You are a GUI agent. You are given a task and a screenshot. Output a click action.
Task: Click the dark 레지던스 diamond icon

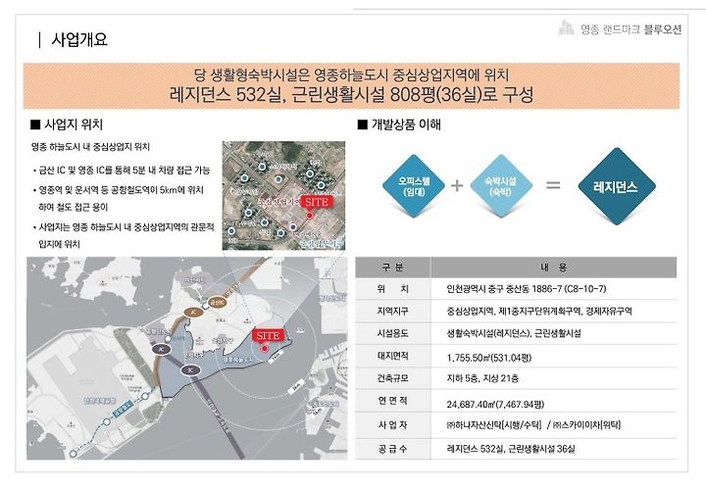tap(617, 186)
